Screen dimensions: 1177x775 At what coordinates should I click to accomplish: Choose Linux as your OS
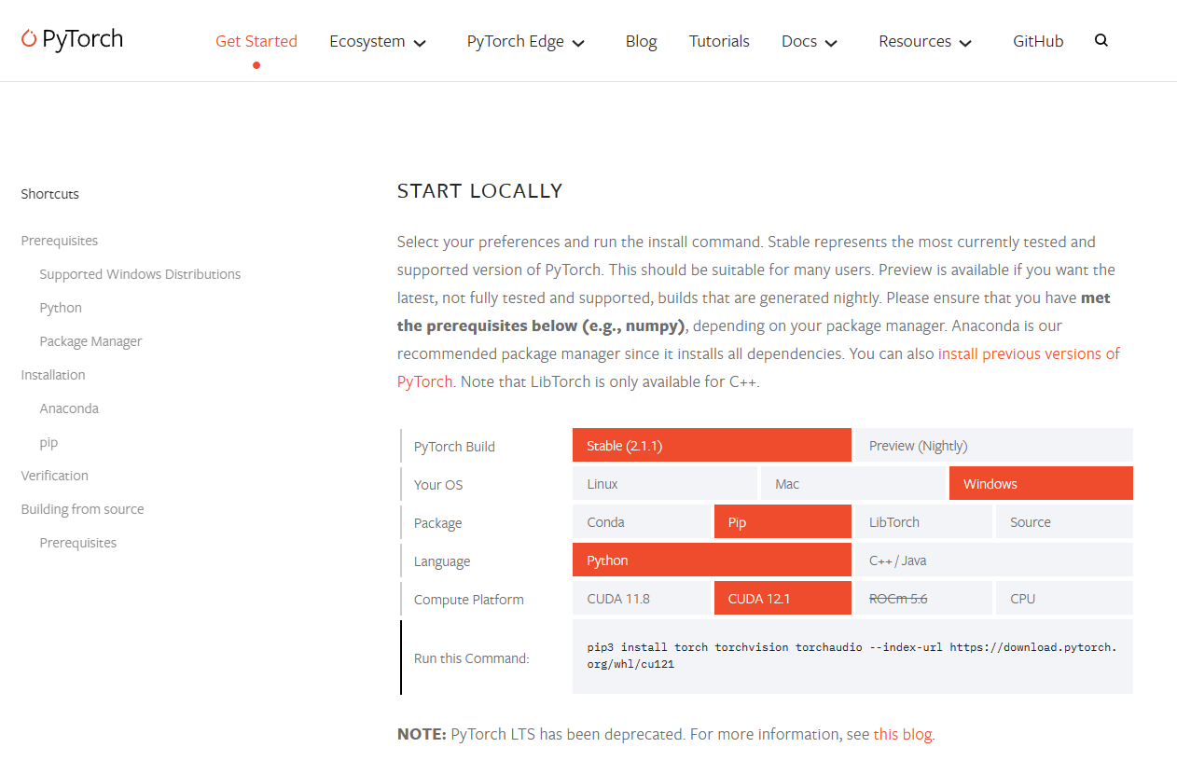click(665, 483)
